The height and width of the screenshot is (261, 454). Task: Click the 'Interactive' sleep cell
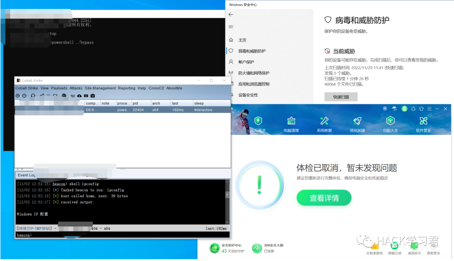(203, 110)
